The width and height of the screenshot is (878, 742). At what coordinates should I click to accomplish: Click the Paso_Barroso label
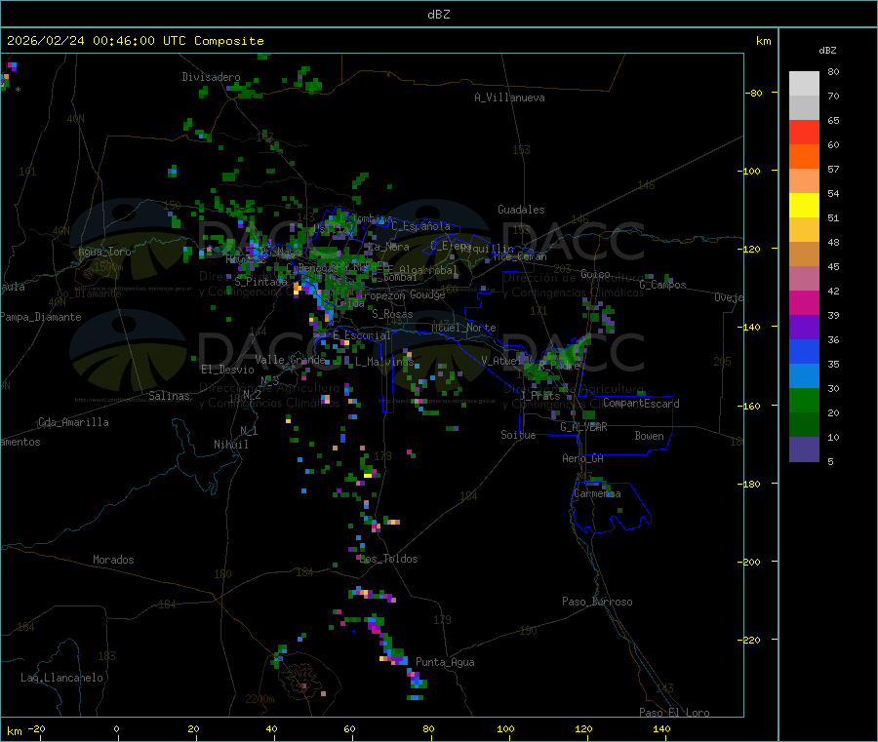click(597, 602)
